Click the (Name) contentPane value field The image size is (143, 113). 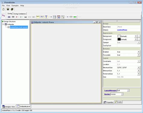(x=129, y=30)
